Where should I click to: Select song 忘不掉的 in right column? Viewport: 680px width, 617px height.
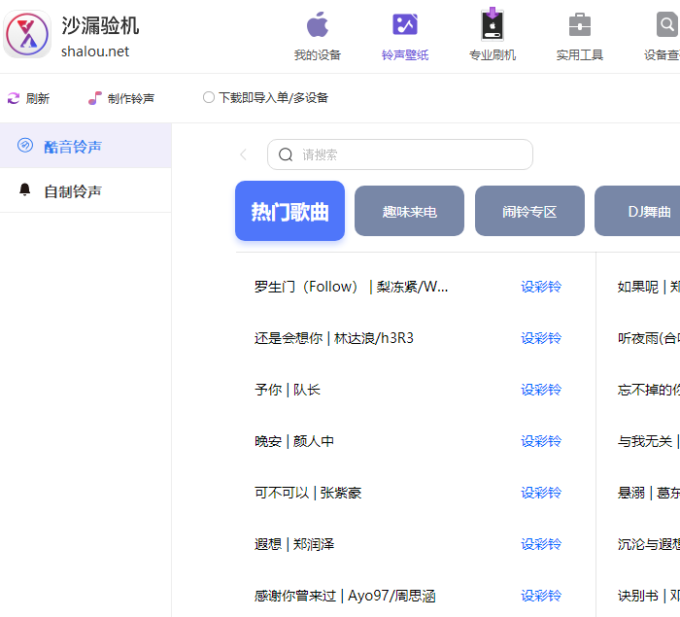pyautogui.click(x=648, y=390)
